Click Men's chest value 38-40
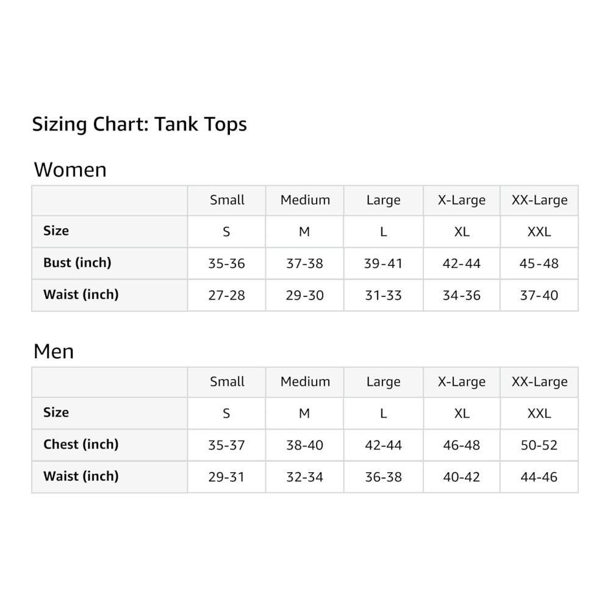 point(304,445)
